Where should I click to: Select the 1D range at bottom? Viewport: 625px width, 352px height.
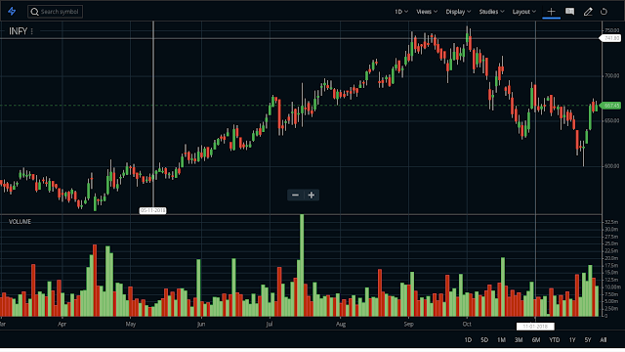468,340
